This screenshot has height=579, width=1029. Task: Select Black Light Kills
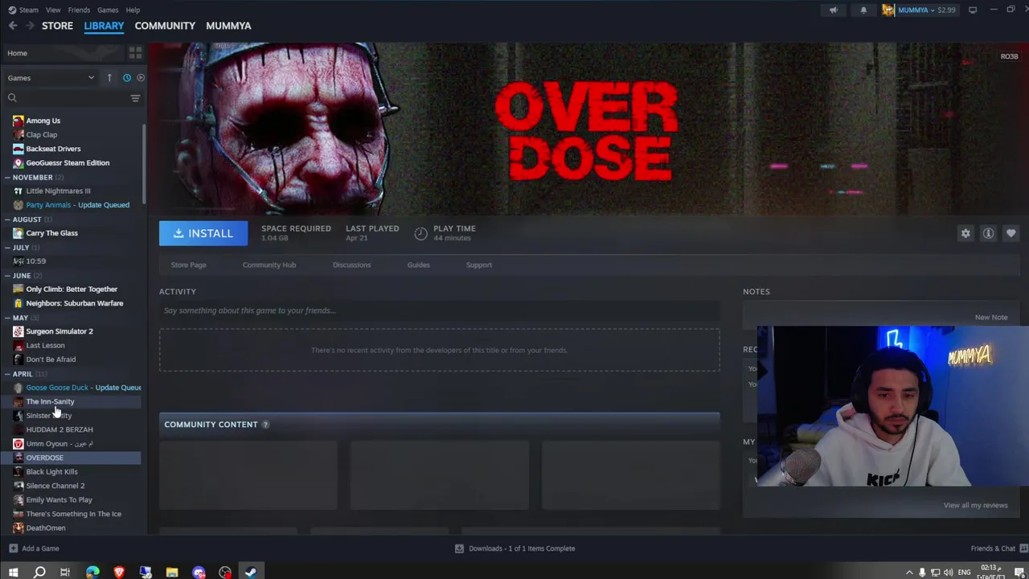point(51,472)
